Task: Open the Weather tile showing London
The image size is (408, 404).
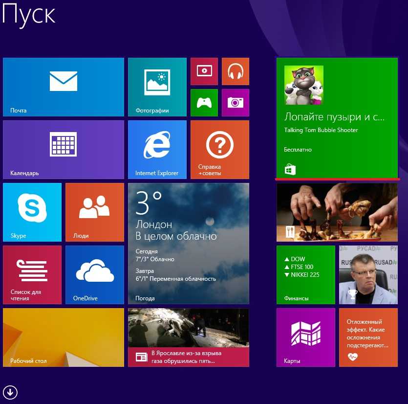Action: [x=188, y=243]
